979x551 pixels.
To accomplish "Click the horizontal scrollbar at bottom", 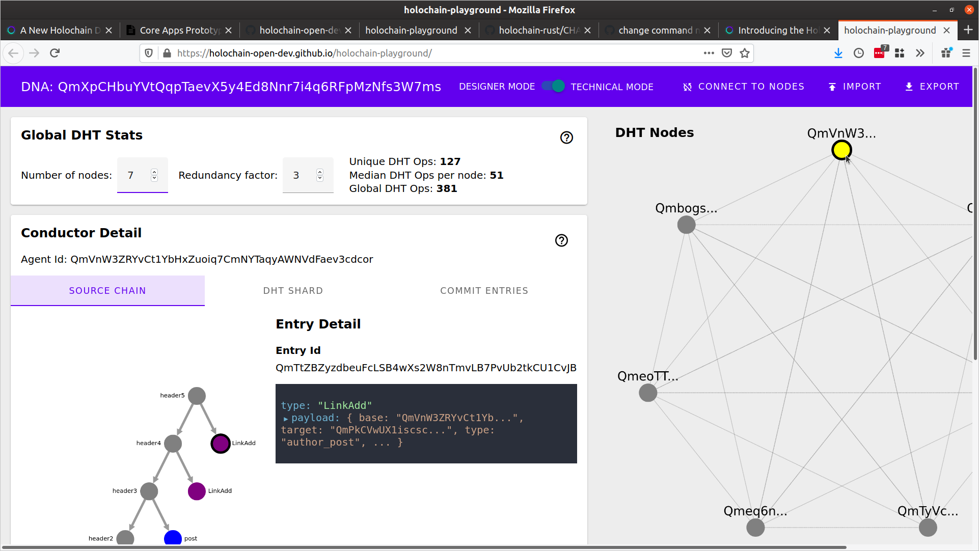I will 423,547.
